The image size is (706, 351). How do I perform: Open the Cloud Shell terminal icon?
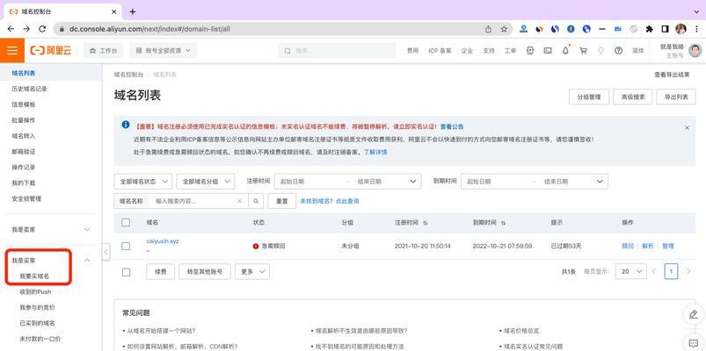tap(548, 51)
